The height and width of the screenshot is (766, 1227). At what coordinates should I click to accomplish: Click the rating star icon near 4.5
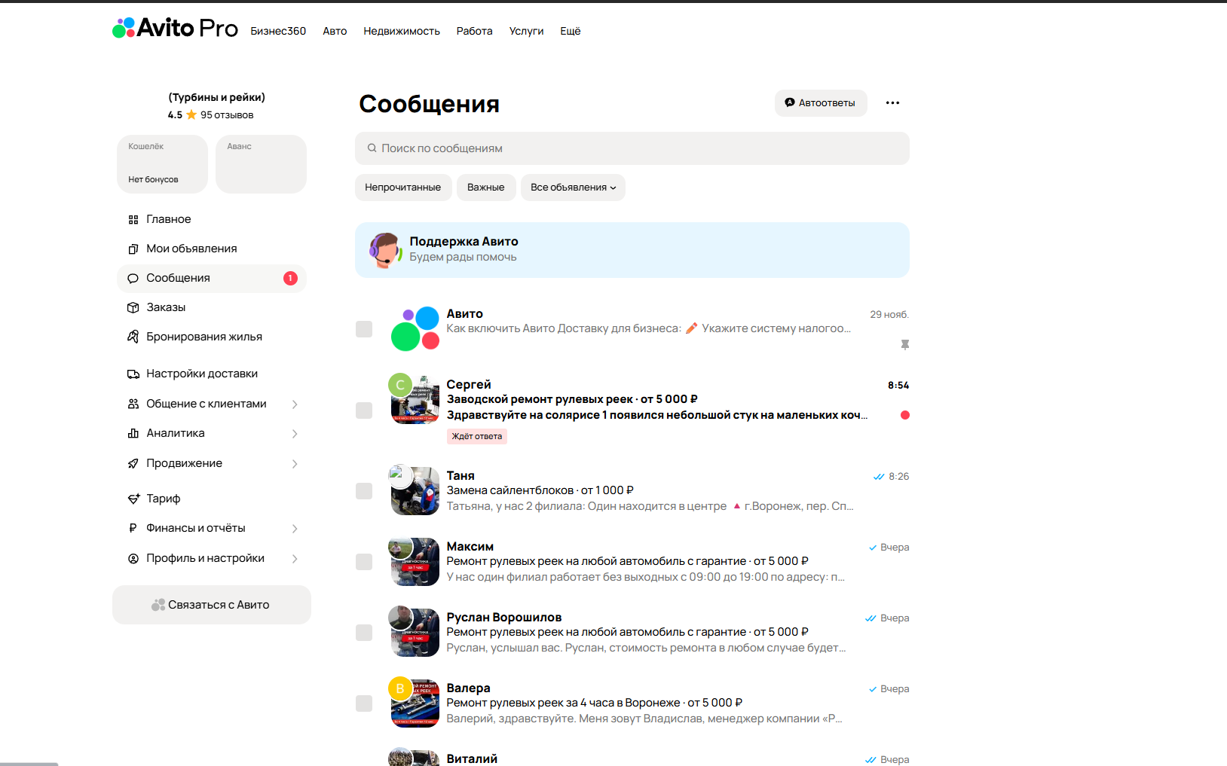[191, 114]
